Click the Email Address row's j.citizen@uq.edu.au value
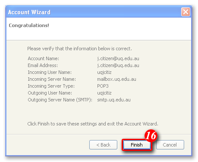Image resolution: width=198 pixels, height=162 pixels. click(x=118, y=65)
